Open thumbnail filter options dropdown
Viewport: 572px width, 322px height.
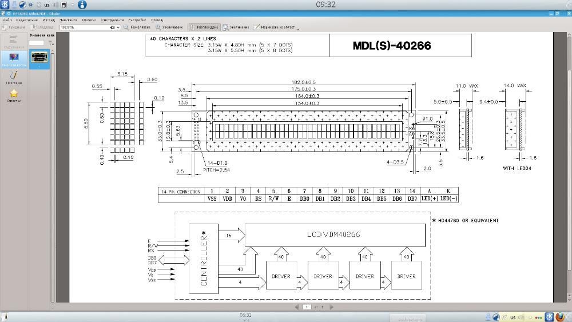pyautogui.click(x=51, y=43)
